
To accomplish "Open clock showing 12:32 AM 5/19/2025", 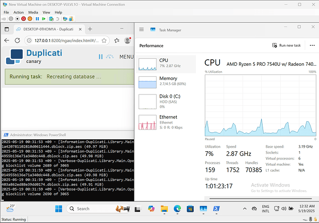I will click(307, 209).
